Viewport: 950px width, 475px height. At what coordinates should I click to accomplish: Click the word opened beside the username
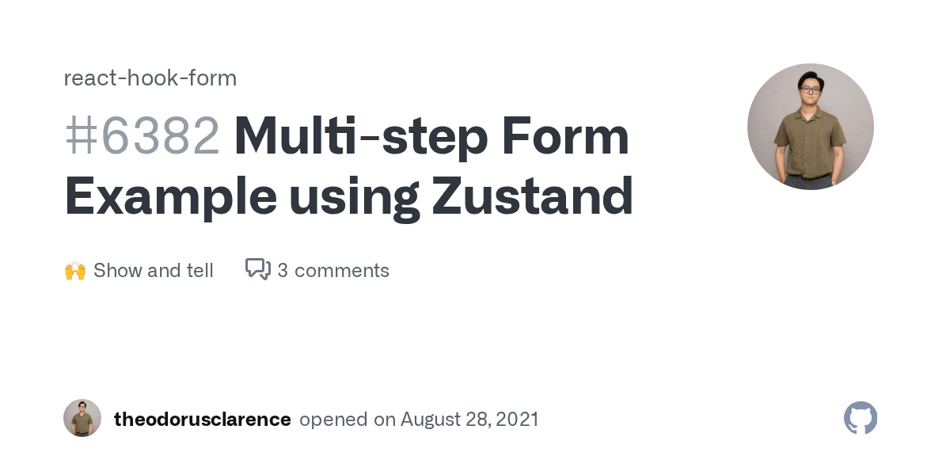point(333,420)
